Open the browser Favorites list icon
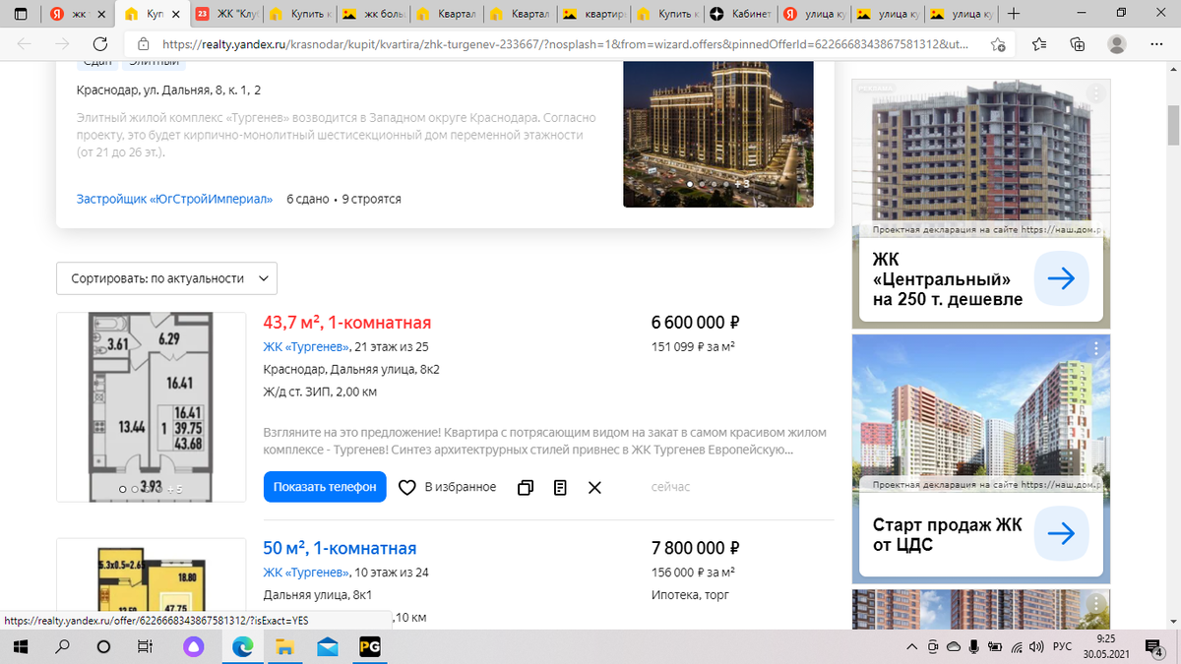1181x664 pixels. click(x=1040, y=44)
